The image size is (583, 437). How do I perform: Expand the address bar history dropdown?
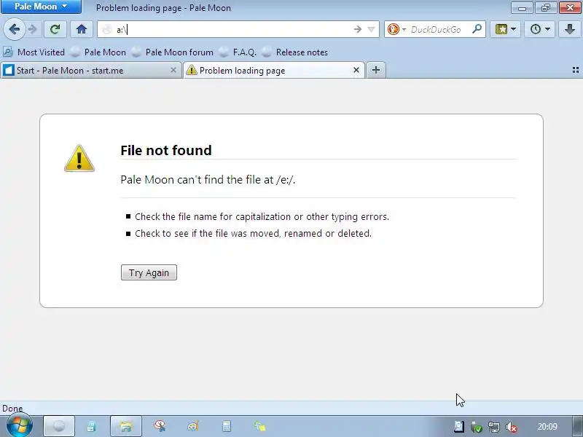[x=371, y=29]
